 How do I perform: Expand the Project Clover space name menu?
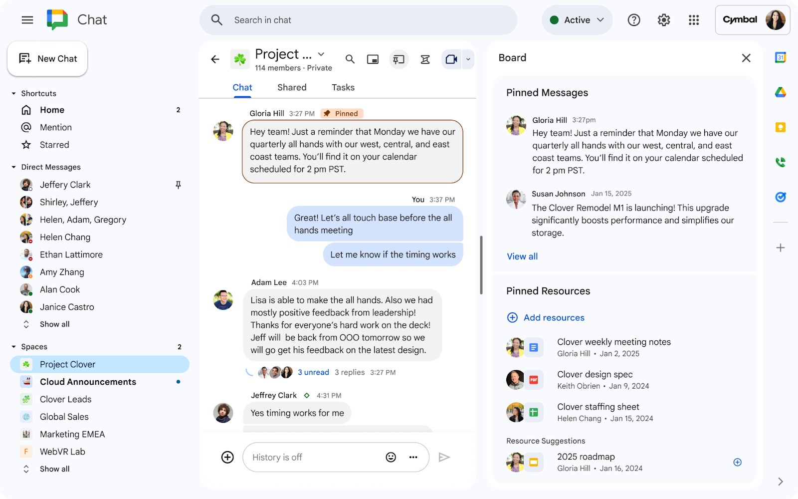point(321,54)
